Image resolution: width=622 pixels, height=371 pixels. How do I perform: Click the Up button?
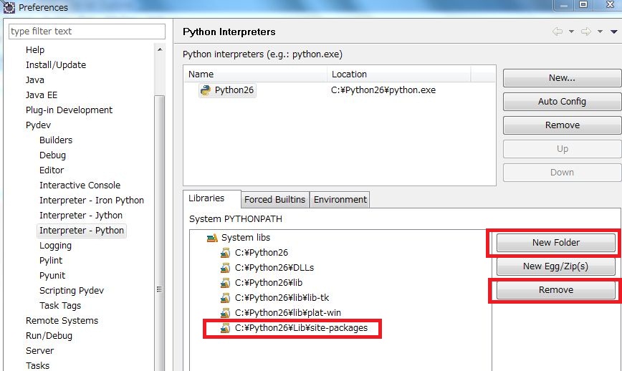(562, 149)
